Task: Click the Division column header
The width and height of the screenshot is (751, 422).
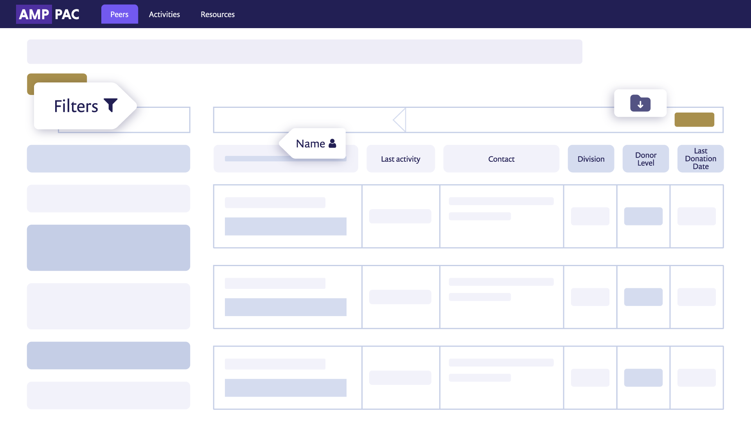Action: click(591, 159)
